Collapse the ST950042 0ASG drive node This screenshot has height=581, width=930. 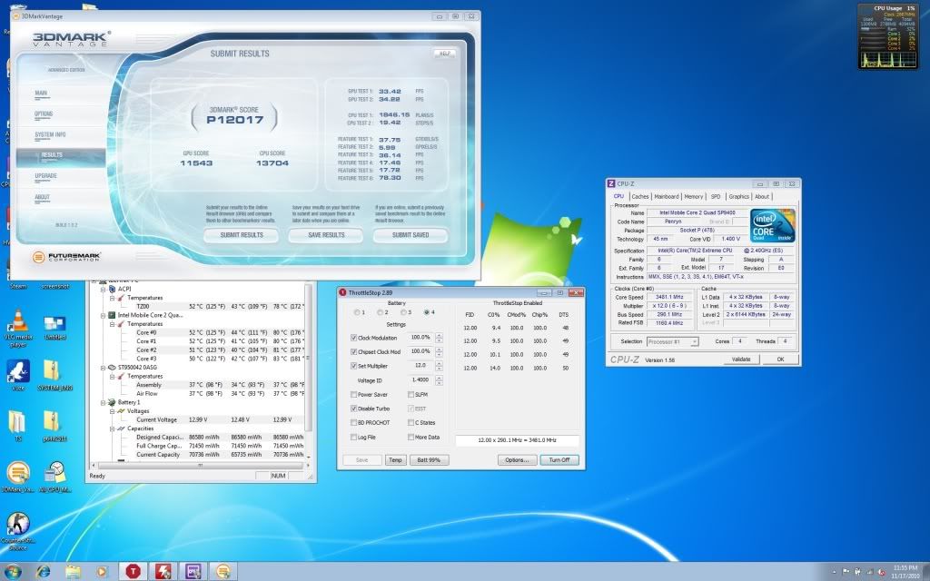pyautogui.click(x=103, y=368)
